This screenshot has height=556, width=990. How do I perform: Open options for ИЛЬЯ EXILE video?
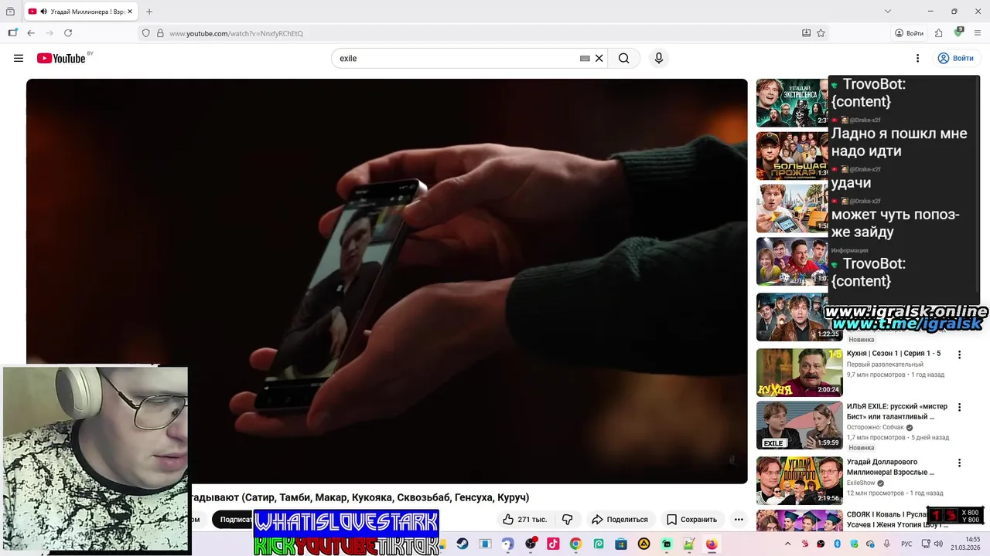[959, 407]
